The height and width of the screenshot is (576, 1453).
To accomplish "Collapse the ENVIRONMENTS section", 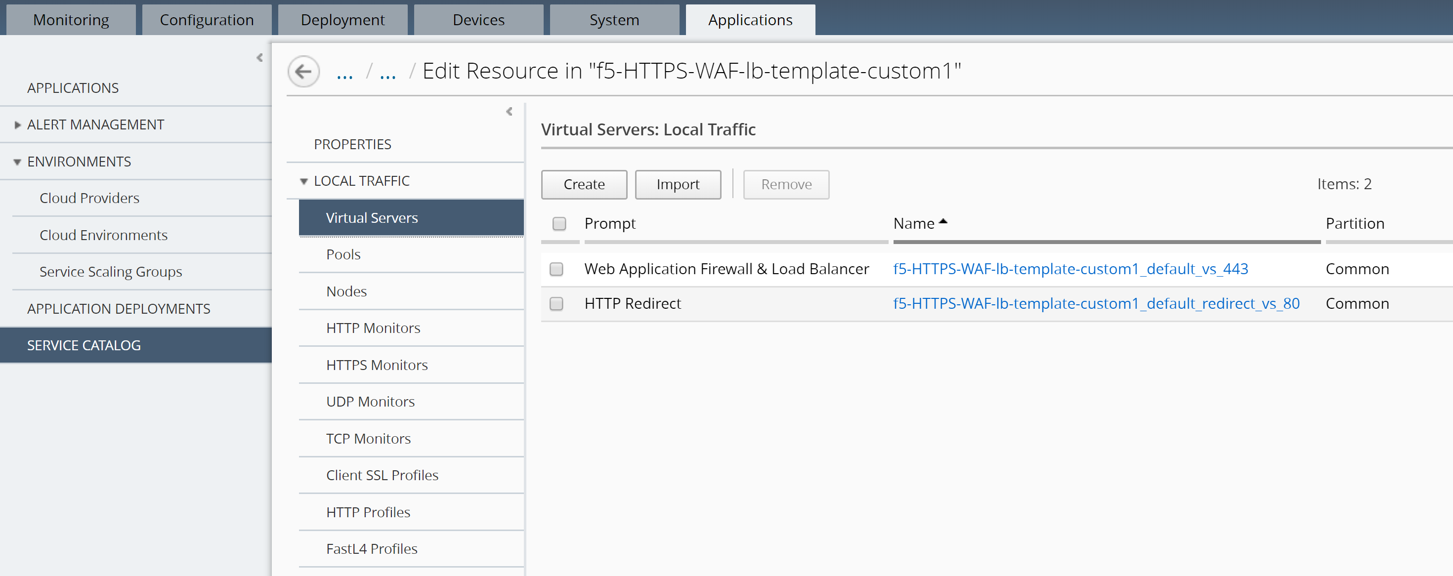I will pos(17,163).
